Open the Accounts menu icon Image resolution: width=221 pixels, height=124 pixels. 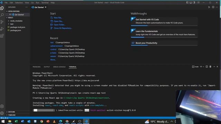click(2, 106)
